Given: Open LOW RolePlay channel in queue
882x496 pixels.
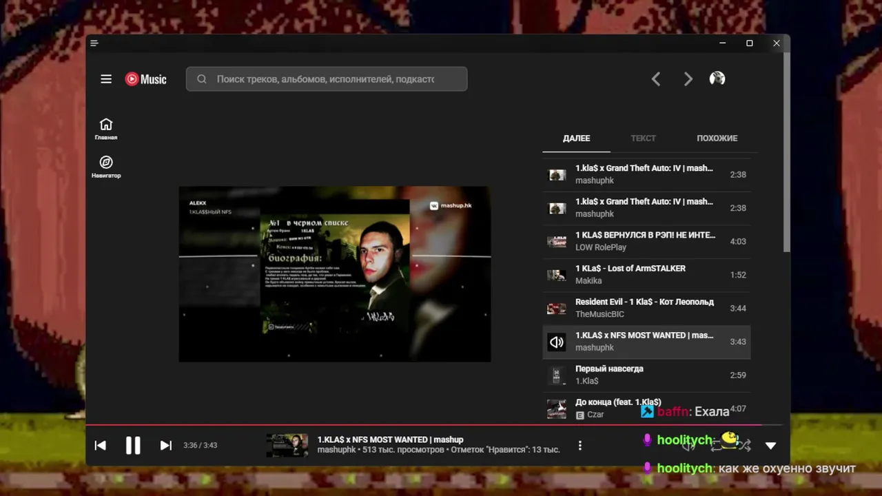Looking at the screenshot, I should (x=601, y=247).
